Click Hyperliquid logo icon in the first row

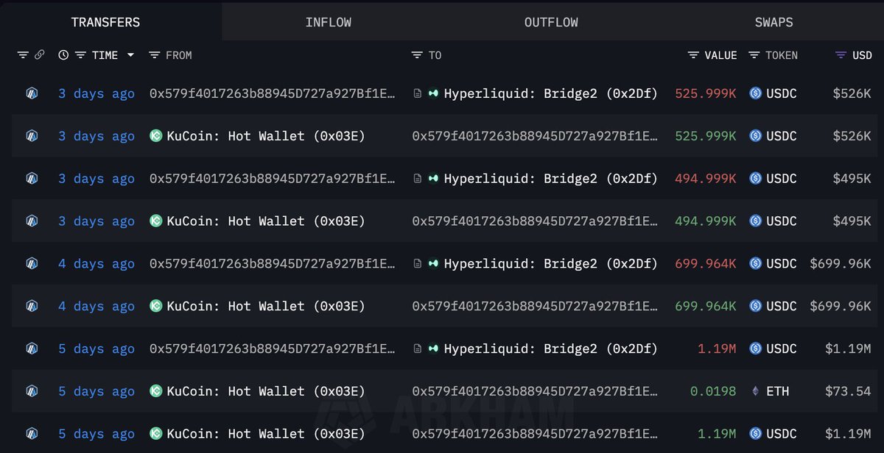point(433,93)
